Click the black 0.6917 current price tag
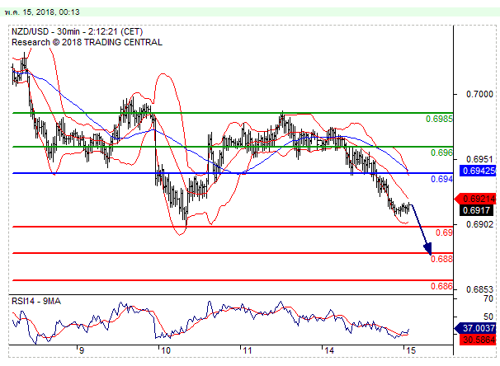Screen dimensions: 500x366 pyautogui.click(x=476, y=210)
